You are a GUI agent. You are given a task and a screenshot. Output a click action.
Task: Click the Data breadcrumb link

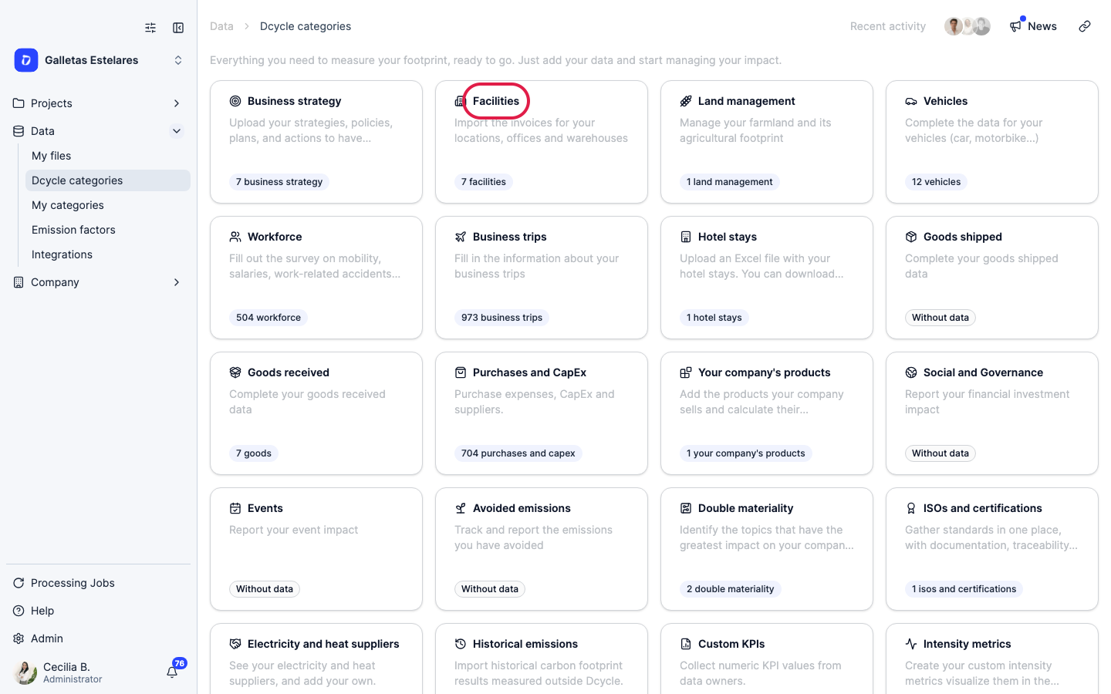tap(221, 26)
